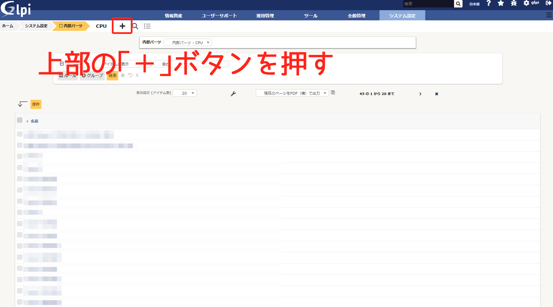The image size is (553, 307).
Task: Tick the select-all checkbox beside 名前 header
Action: click(x=20, y=120)
